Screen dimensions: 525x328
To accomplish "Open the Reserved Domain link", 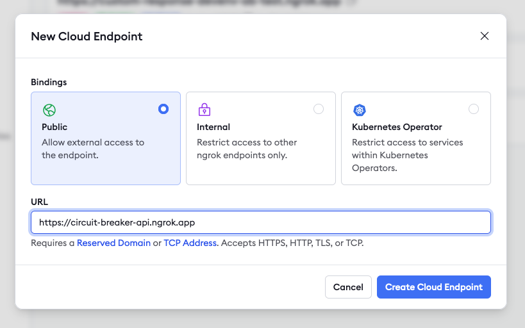I will pyautogui.click(x=113, y=243).
